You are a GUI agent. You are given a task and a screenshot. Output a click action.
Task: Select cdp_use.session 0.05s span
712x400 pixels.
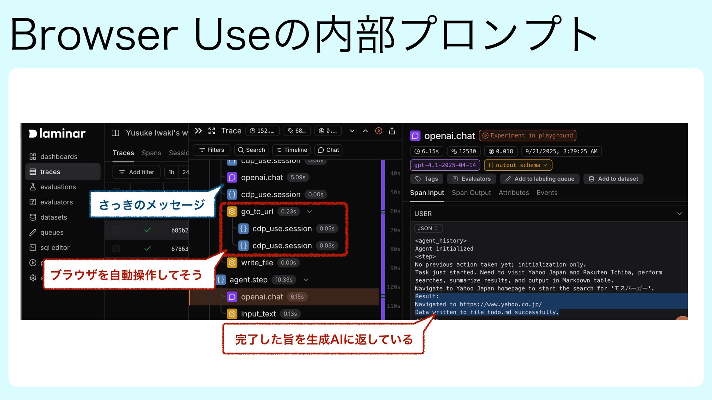tap(288, 229)
